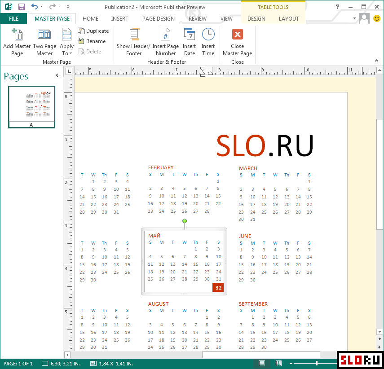Click the tab selector L button

pyautogui.click(x=69, y=71)
